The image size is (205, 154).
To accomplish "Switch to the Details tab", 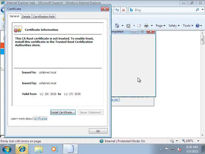I will [26, 17].
